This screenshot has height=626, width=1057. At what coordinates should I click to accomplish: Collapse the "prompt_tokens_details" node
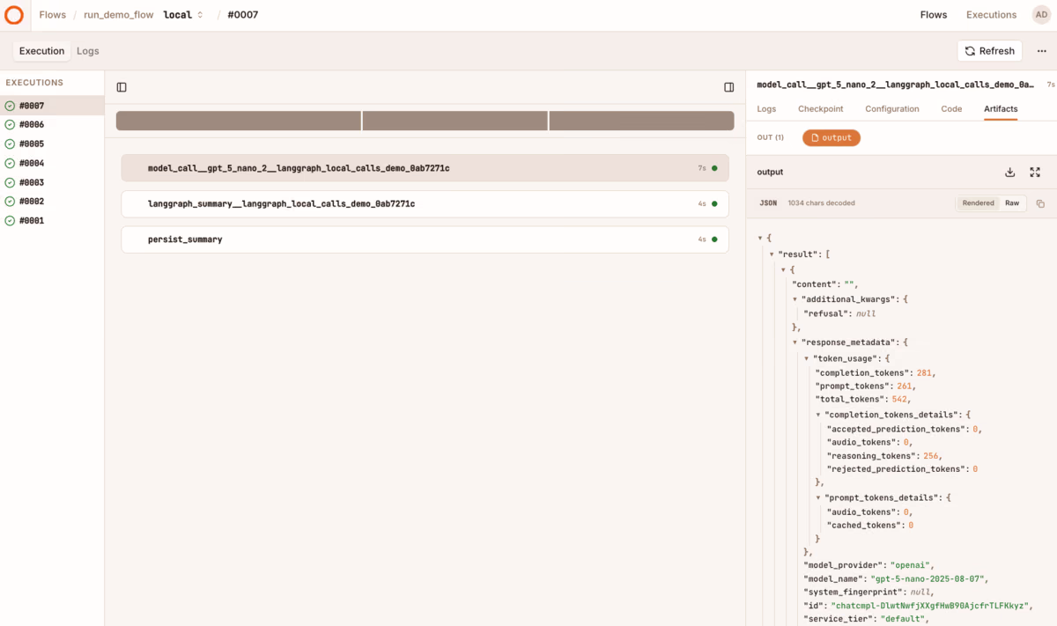818,497
